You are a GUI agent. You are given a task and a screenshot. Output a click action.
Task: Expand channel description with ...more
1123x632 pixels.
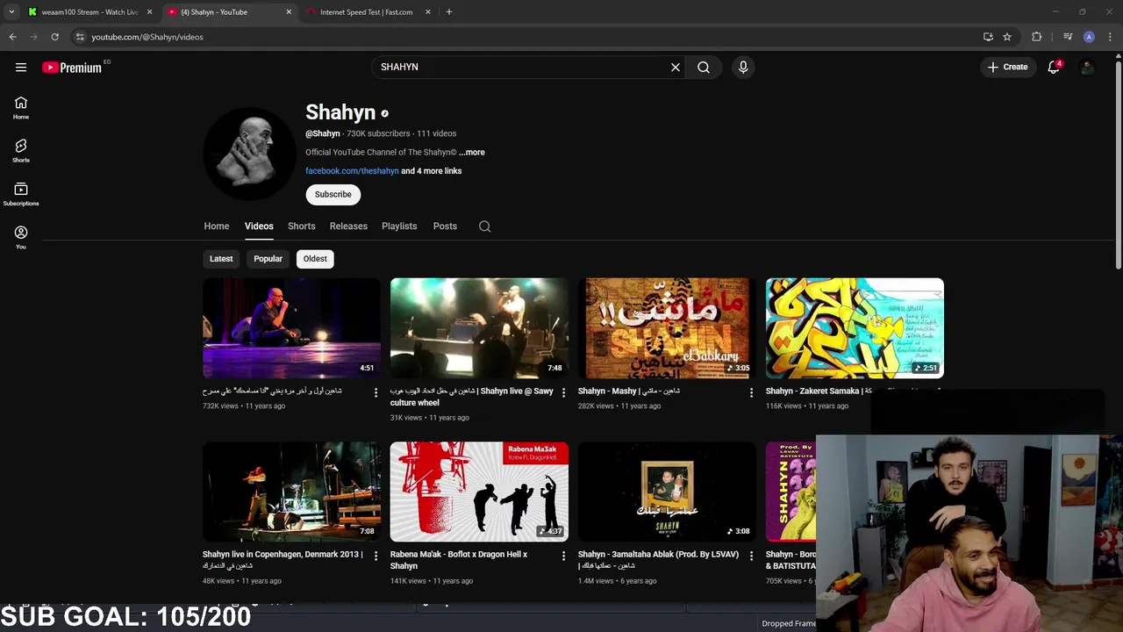click(x=472, y=153)
